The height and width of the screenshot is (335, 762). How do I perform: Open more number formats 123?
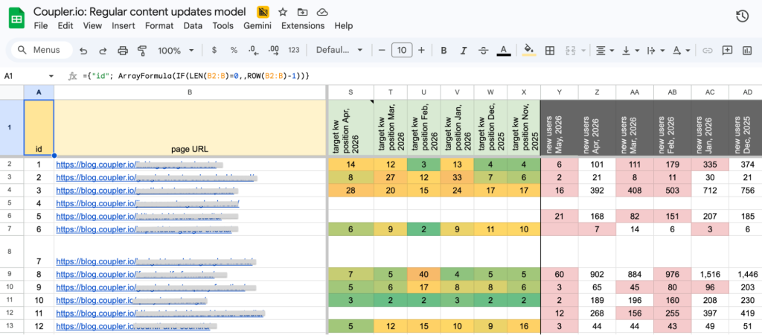click(x=293, y=50)
